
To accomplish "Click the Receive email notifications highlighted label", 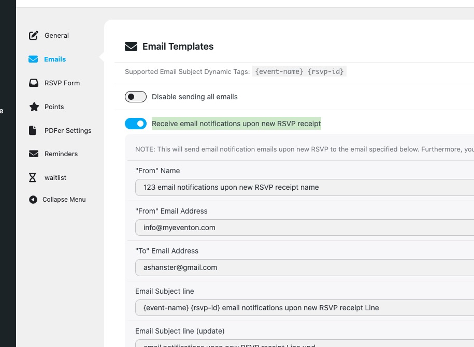I will (x=236, y=124).
